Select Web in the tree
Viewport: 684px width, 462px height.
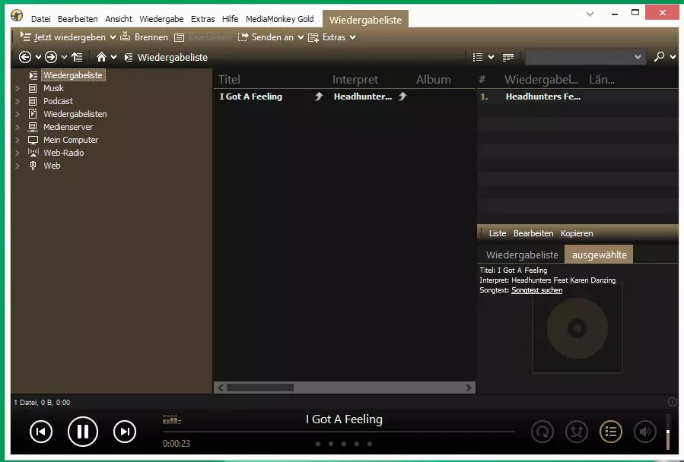tap(52, 166)
